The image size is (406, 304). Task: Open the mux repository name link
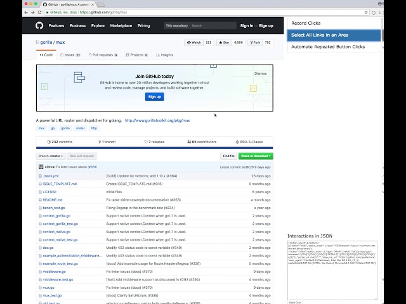(x=60, y=42)
